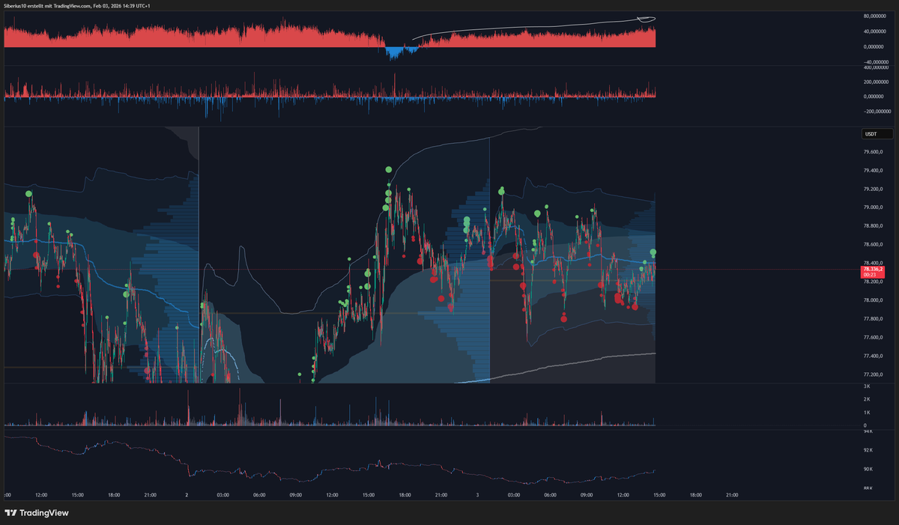Click the 79.200,0 price axis label
The image size is (899, 525).
click(874, 189)
